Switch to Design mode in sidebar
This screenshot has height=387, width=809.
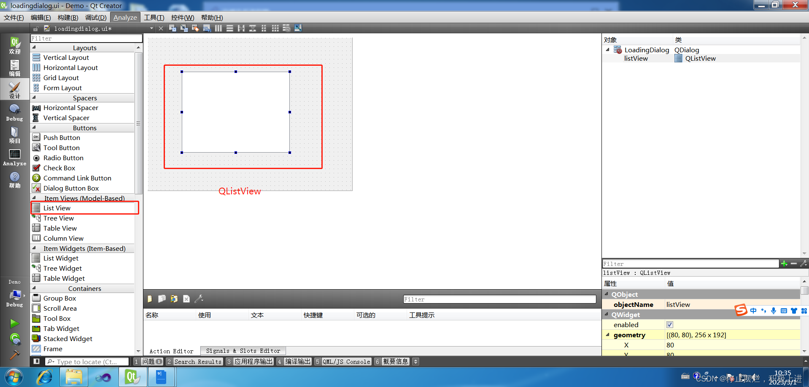[x=15, y=90]
